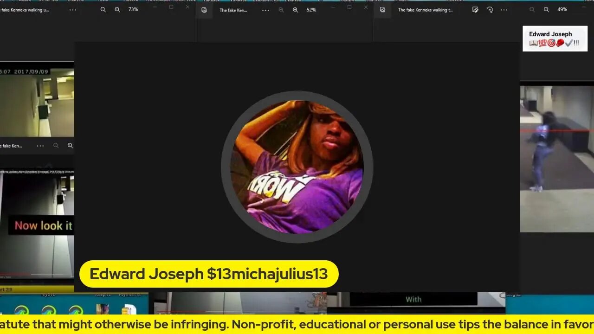The width and height of the screenshot is (594, 334).
Task: Click the 'Edward Joseph $13michajulius13' name banner
Action: point(209,274)
